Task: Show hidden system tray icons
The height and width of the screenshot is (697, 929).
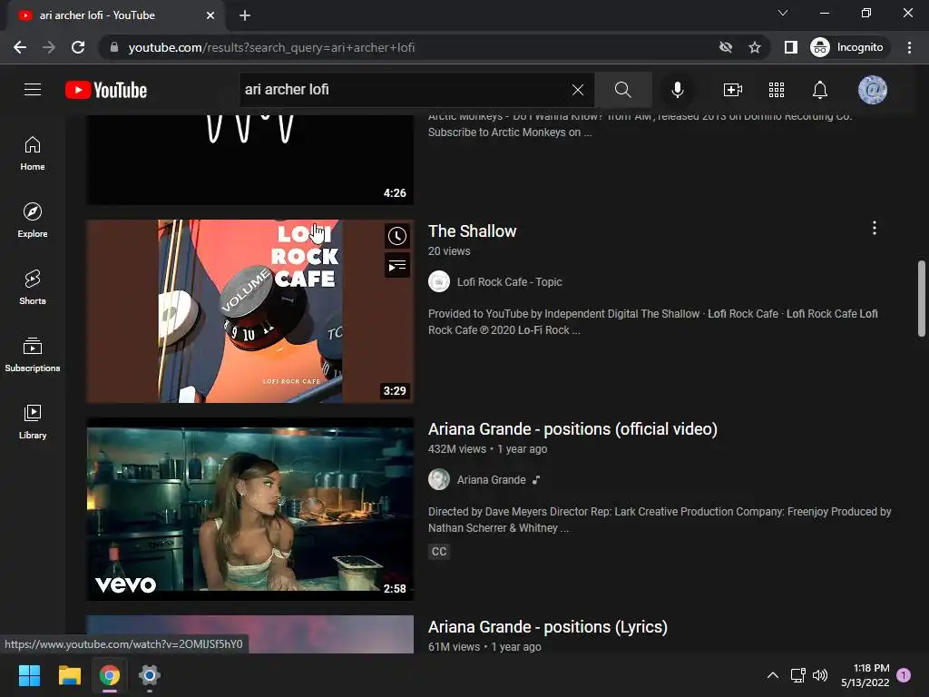Action: (x=773, y=675)
